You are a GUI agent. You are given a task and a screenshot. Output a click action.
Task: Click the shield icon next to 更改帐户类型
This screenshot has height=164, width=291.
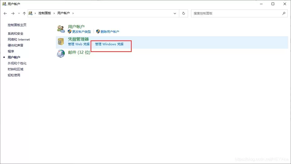pyautogui.click(x=70, y=32)
